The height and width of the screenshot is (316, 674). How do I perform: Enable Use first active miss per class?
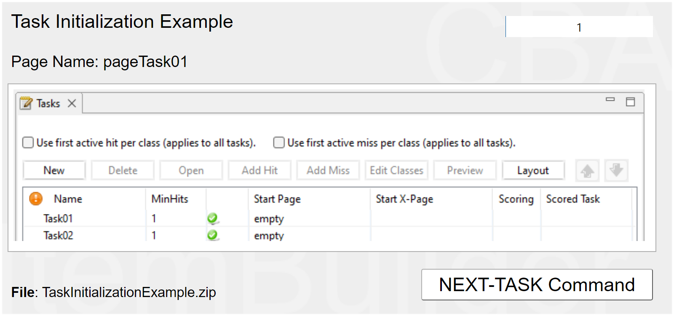(279, 143)
